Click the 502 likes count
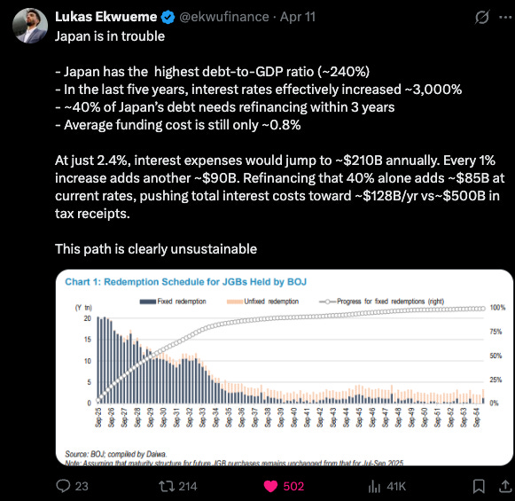This screenshot has width=515, height=501. [293, 486]
